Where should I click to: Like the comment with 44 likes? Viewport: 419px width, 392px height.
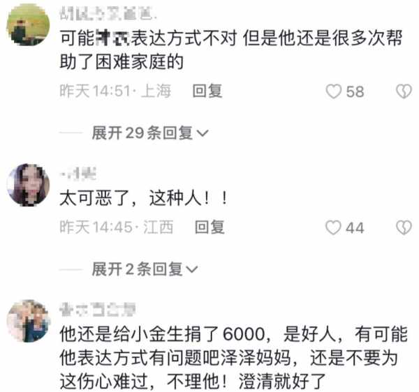333,227
